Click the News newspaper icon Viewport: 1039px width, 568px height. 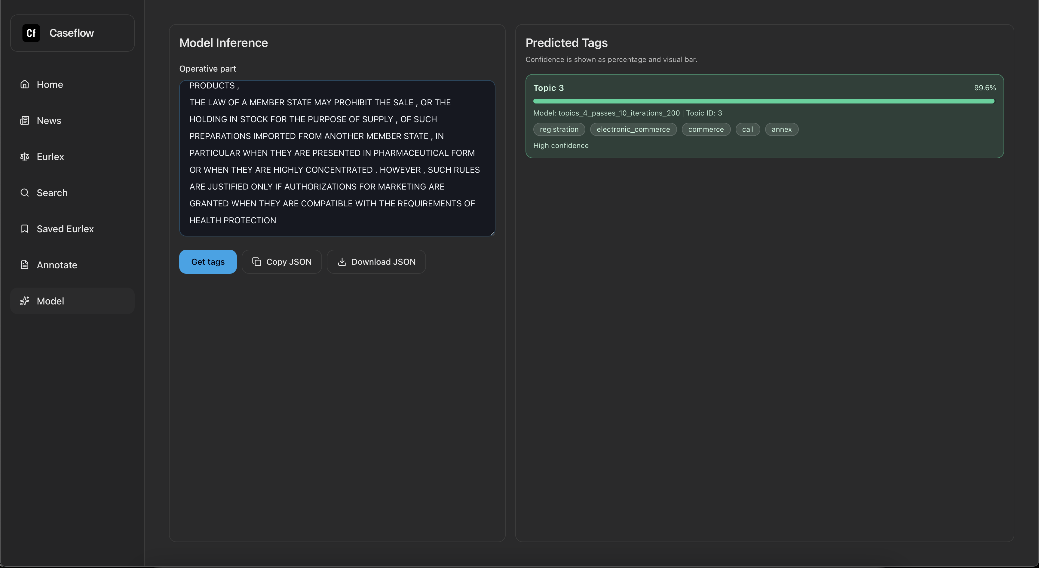tap(25, 120)
